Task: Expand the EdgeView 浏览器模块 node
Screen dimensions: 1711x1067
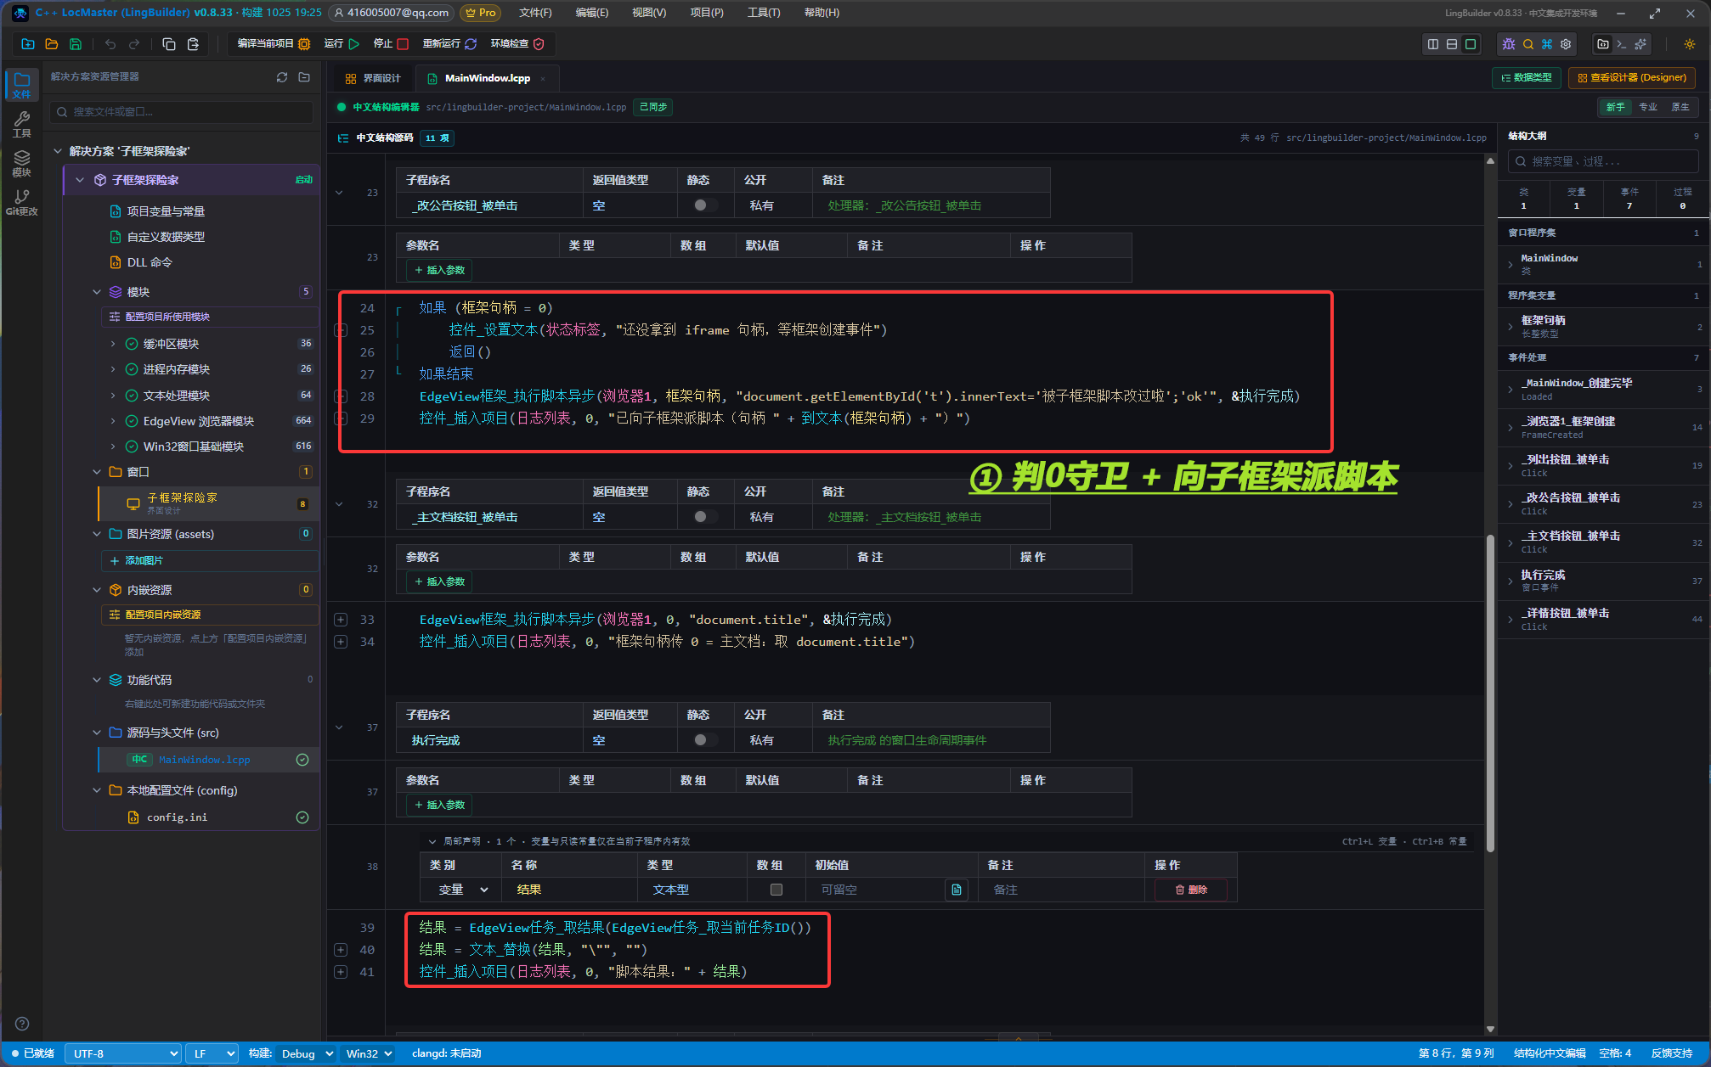Action: click(113, 421)
